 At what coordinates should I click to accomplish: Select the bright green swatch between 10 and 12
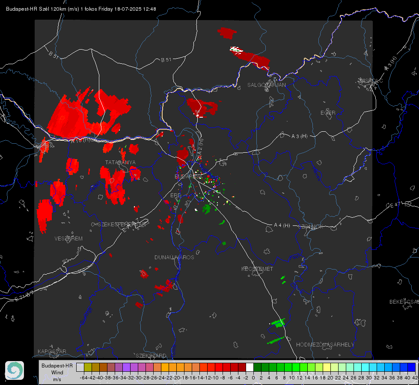pos(296,367)
